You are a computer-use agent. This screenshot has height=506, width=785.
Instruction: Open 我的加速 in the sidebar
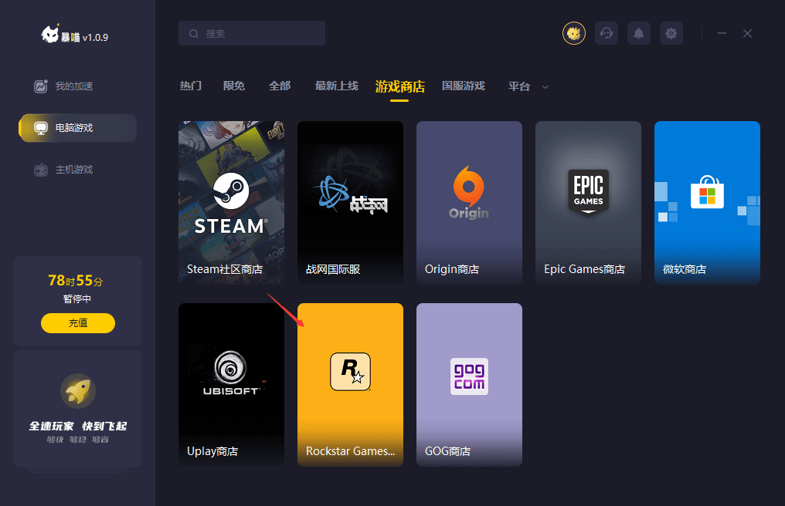74,86
